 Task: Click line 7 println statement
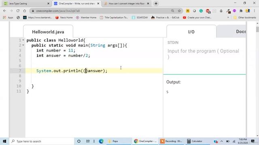click(x=72, y=71)
